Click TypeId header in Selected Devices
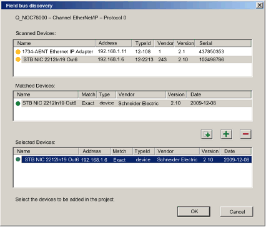Image resolution: width=266 pixels, height=227 pixels. coord(144,151)
